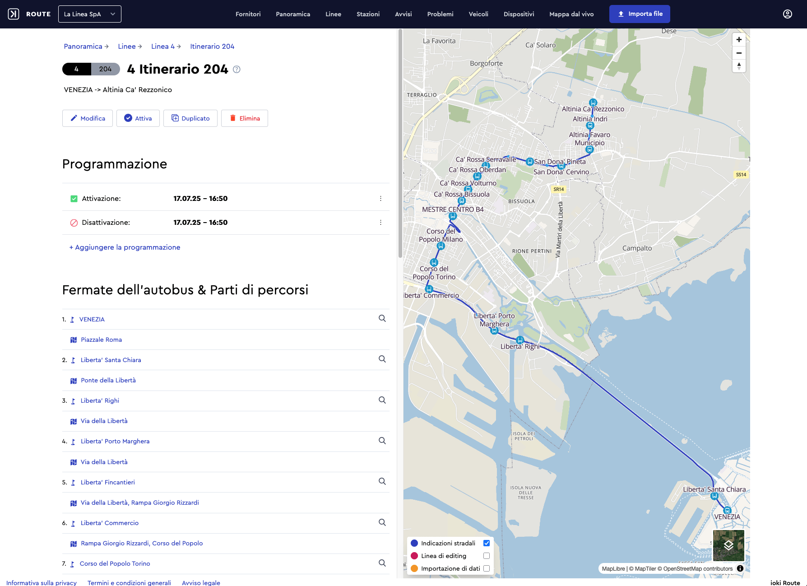Go to Stazioni menu
The height and width of the screenshot is (586, 807).
pyautogui.click(x=368, y=14)
